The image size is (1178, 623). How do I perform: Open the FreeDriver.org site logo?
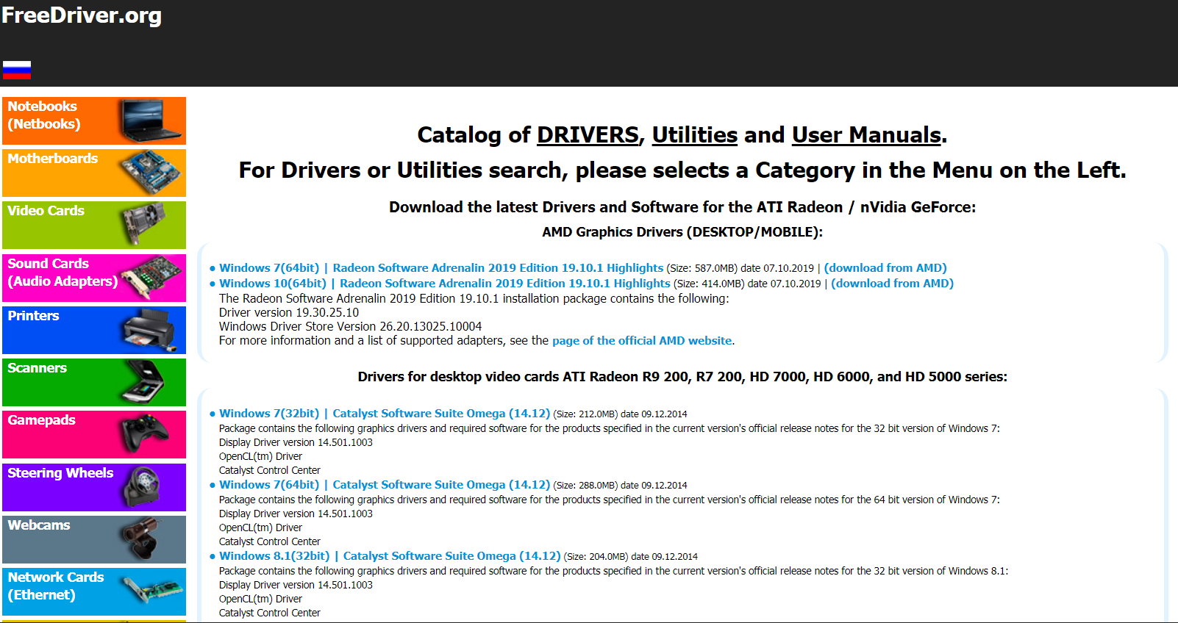click(82, 15)
